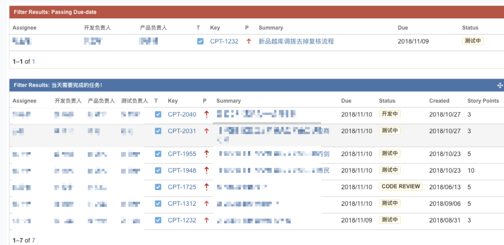Click CPT-1232 priority arrow in Passing Due-date gadget
The image size is (504, 245).
pyautogui.click(x=249, y=41)
